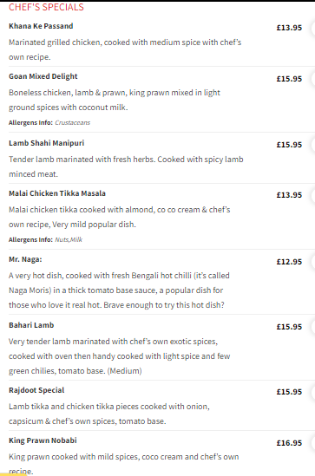Click the £15.95 price for Lamb Shahi Manipuri

(289, 145)
